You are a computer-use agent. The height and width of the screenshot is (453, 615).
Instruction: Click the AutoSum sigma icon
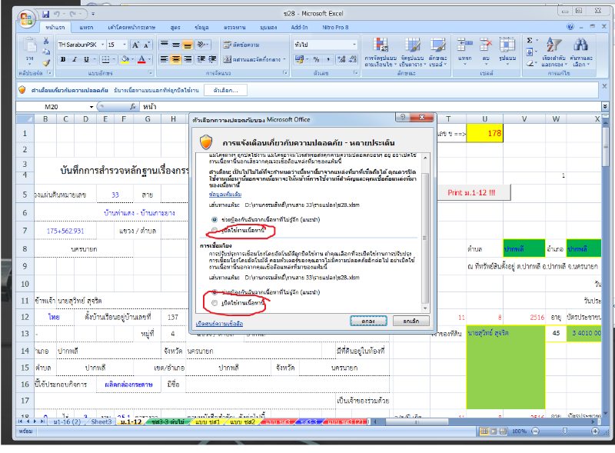tap(529, 41)
